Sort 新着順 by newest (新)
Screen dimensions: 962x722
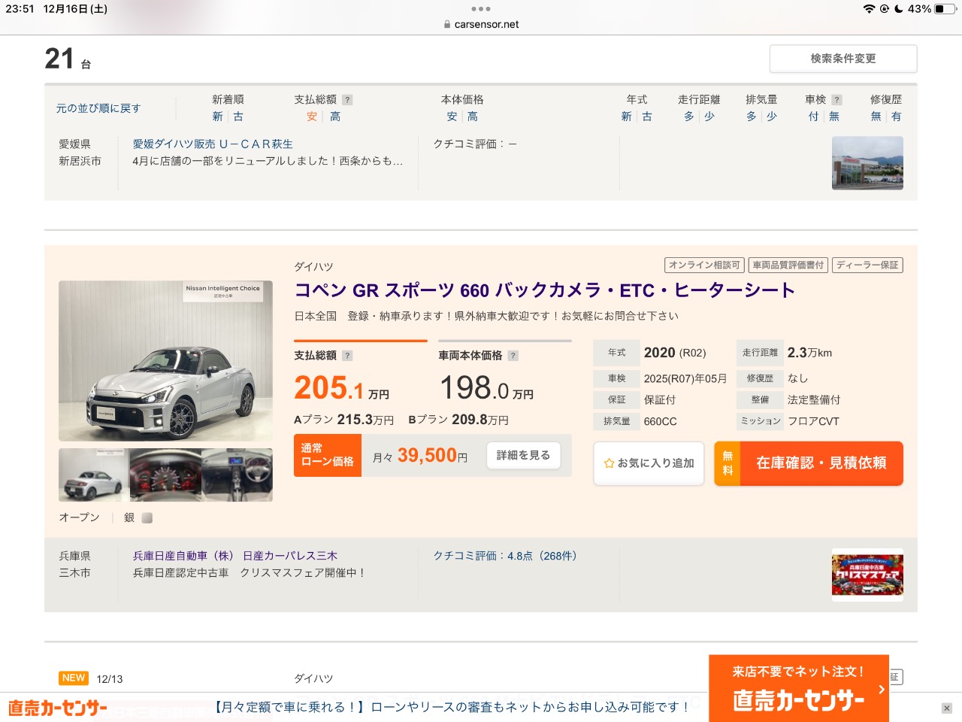pos(217,117)
